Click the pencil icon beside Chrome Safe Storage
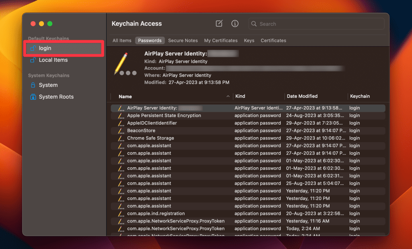The image size is (412, 249). (121, 138)
